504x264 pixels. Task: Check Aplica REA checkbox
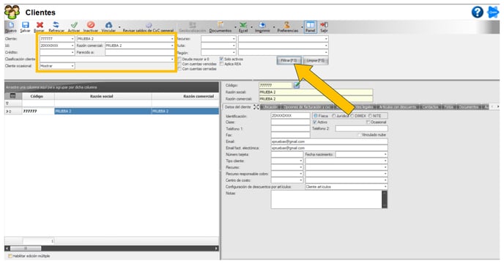click(x=221, y=64)
